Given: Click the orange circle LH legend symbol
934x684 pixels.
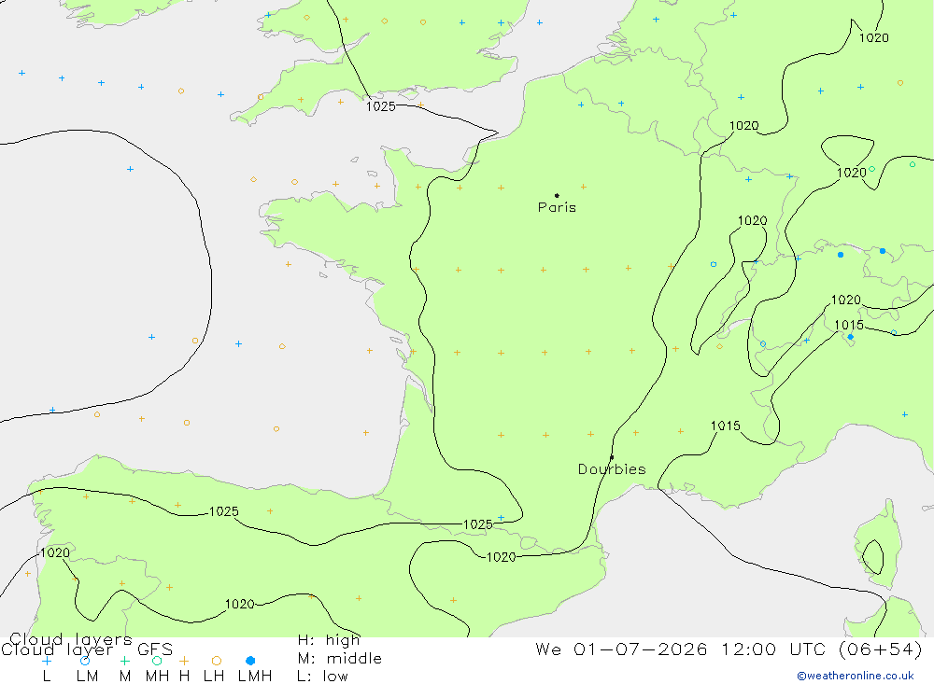Looking at the screenshot, I should 217,661.
